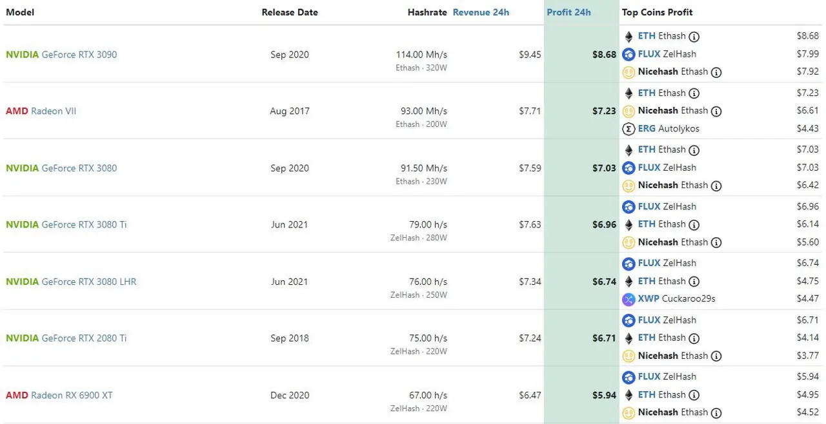
Task: Click the ETH diamond icon in the RTX 3080 LHR row
Action: (x=629, y=282)
